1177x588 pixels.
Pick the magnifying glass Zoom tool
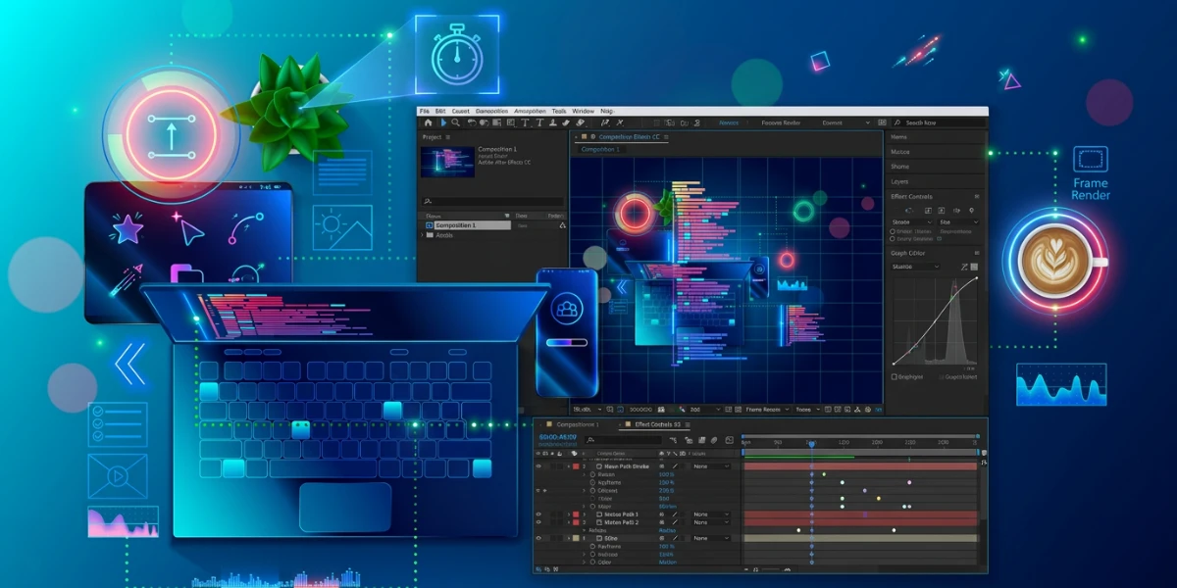coord(455,122)
